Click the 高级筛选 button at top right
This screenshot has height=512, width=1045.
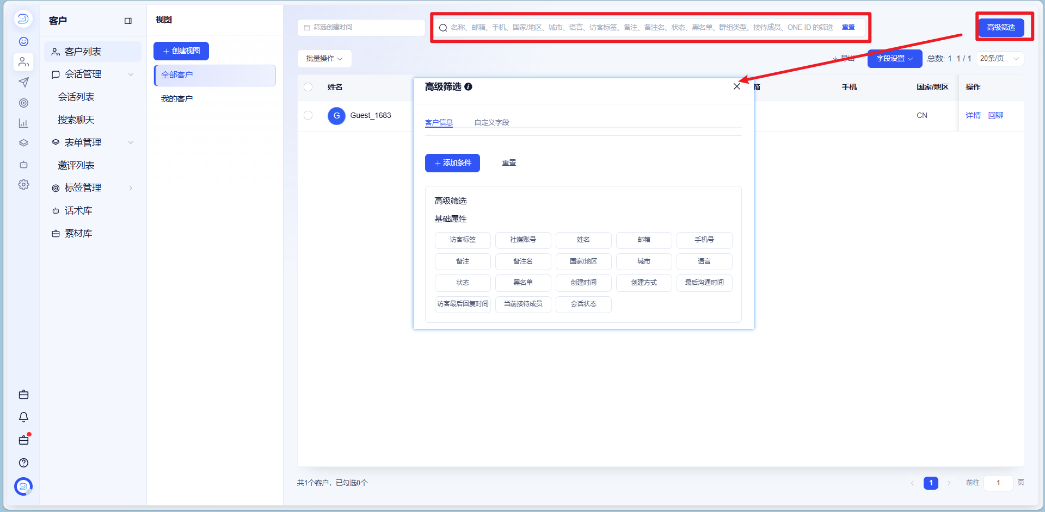(1001, 27)
